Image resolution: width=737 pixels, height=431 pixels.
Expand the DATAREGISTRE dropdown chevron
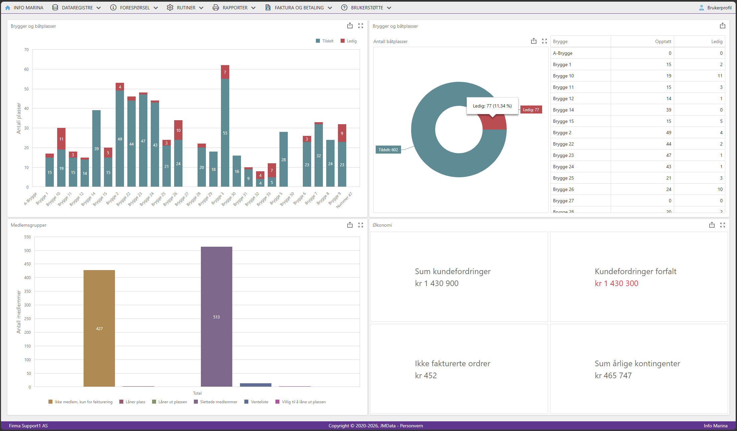(99, 8)
